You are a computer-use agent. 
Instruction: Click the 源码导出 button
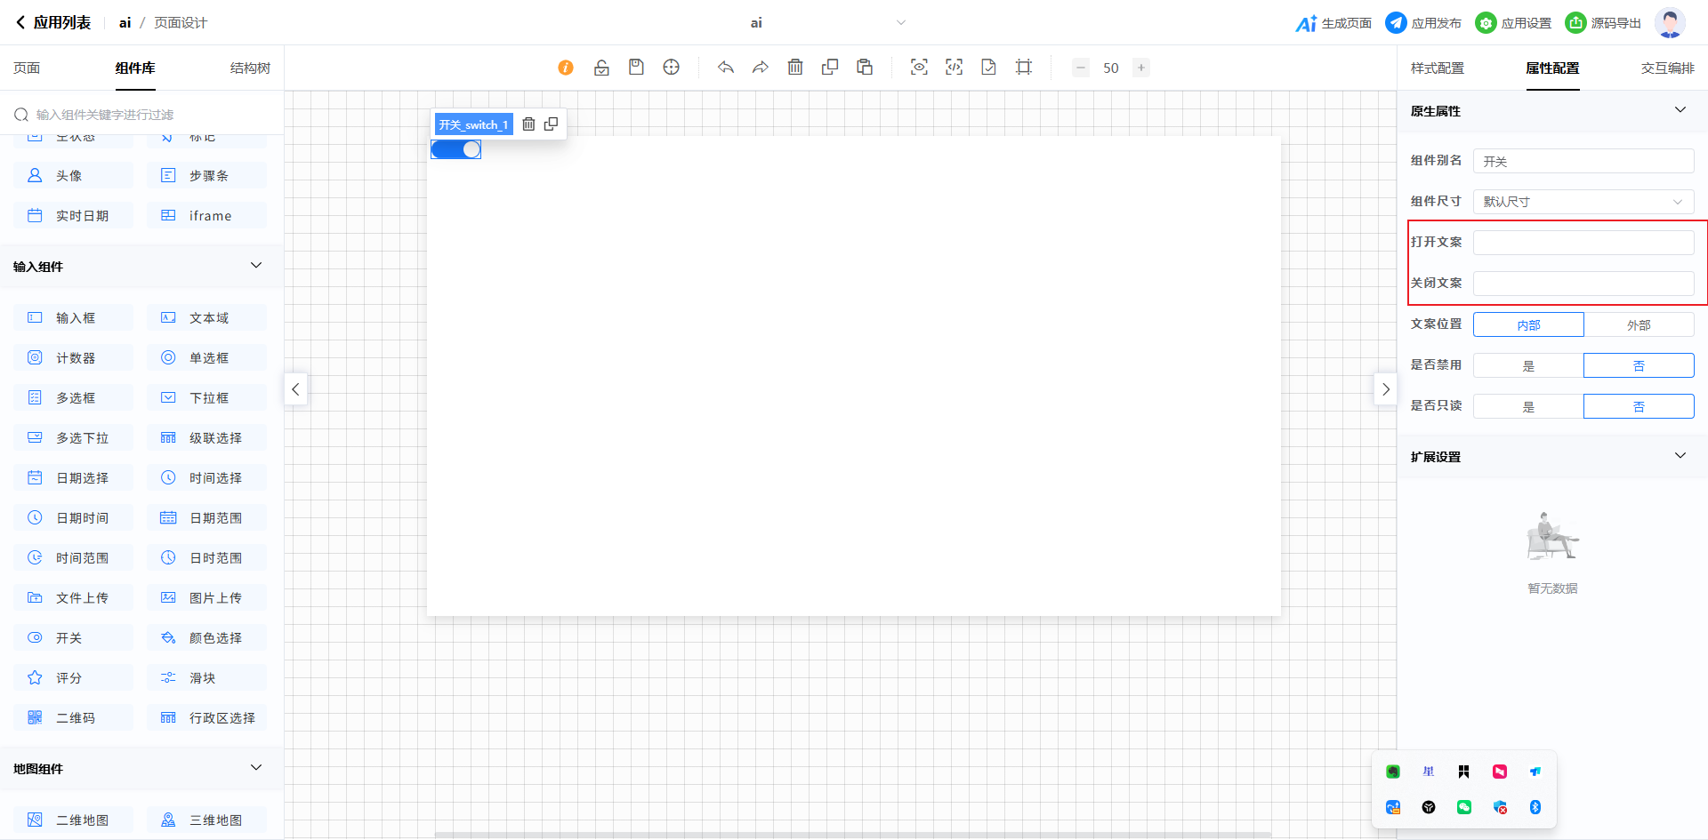[1603, 23]
